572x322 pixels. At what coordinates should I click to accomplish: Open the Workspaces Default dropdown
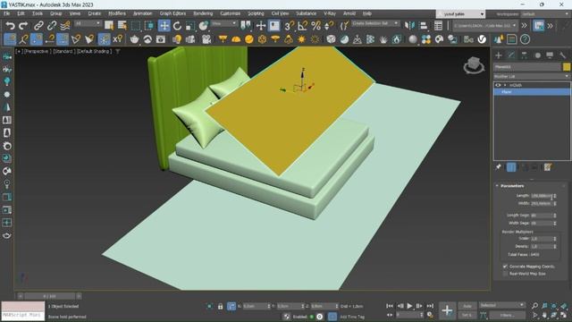coord(544,14)
